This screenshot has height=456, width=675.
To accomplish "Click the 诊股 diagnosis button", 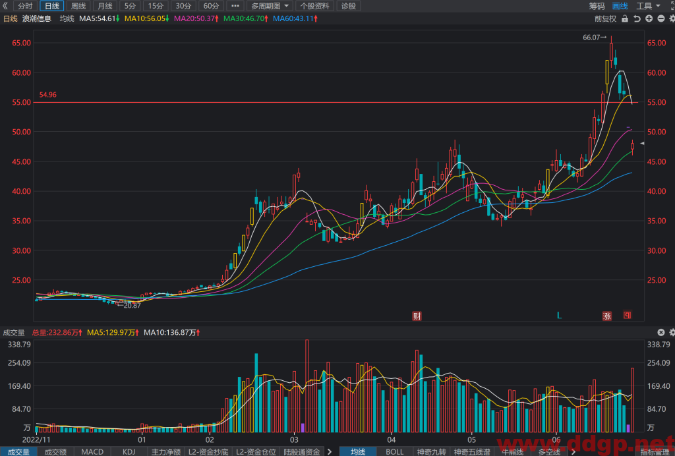I will (348, 6).
